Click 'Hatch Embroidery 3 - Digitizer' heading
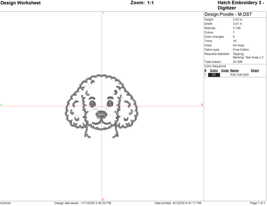This screenshot has width=267, height=206. (x=241, y=6)
